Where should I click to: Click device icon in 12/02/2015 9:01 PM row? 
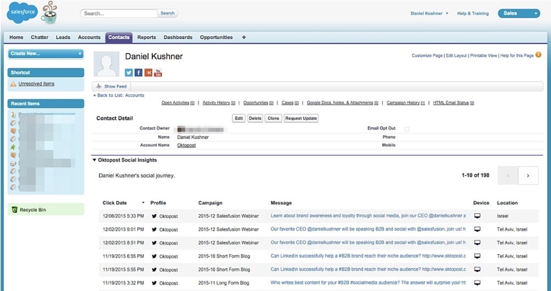477,229
